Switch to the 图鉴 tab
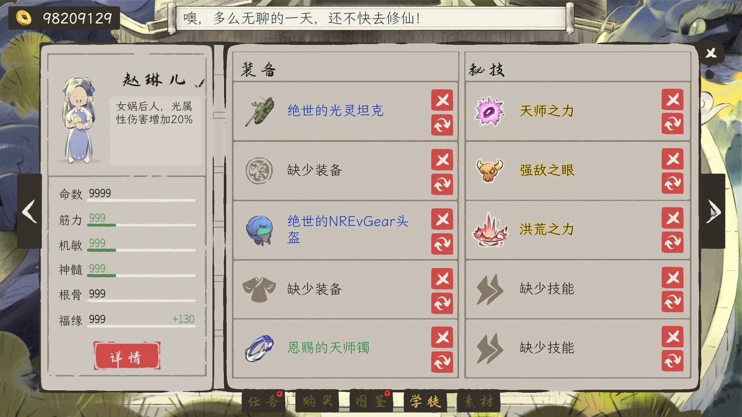 [x=372, y=402]
